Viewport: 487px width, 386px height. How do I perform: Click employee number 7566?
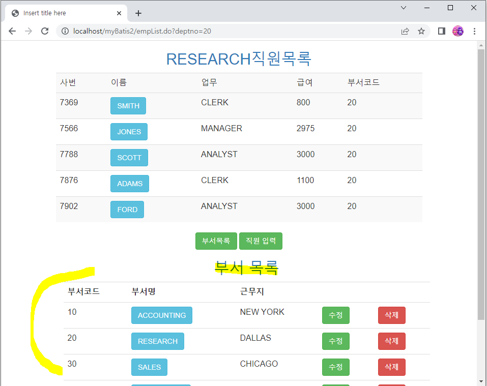click(x=69, y=129)
